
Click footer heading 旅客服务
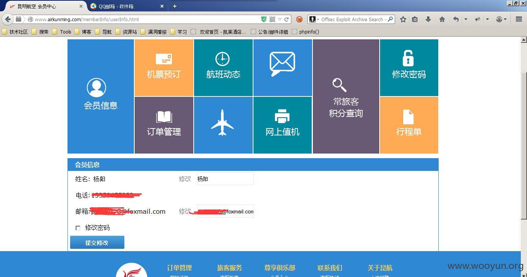(230, 268)
